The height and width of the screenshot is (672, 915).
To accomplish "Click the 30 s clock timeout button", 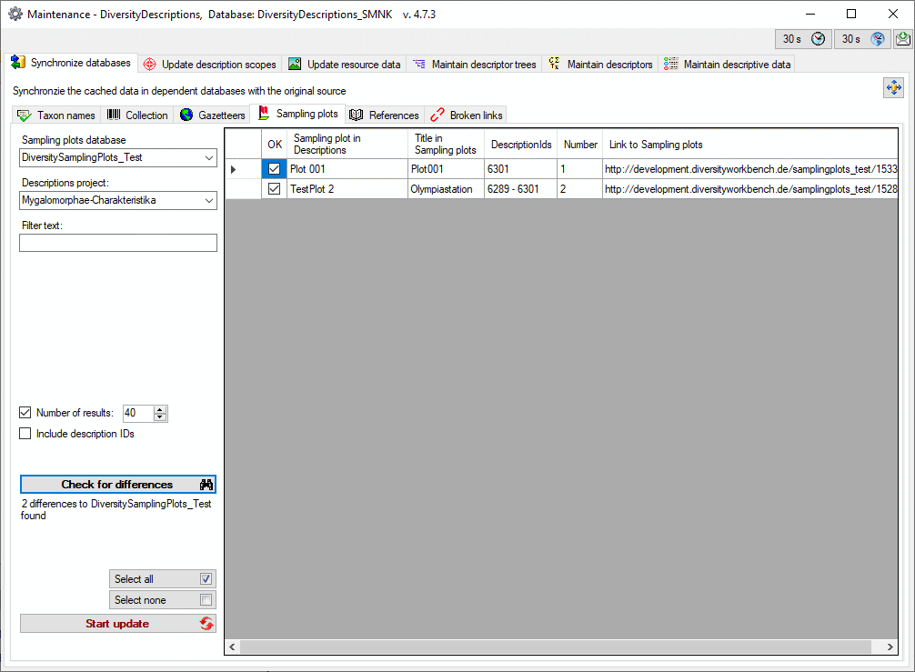I will coord(803,39).
